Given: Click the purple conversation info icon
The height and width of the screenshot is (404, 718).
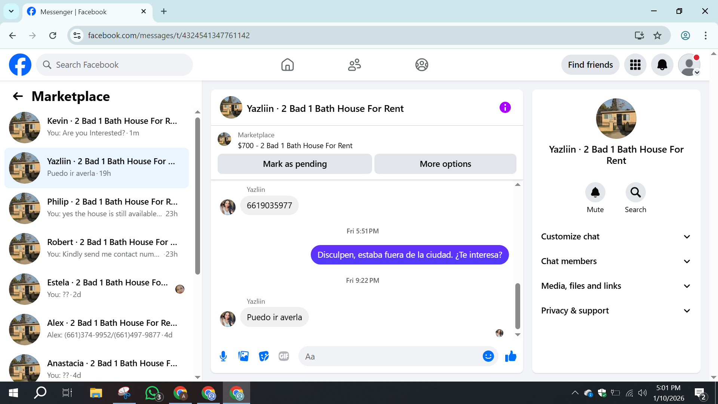Looking at the screenshot, I should (x=505, y=108).
